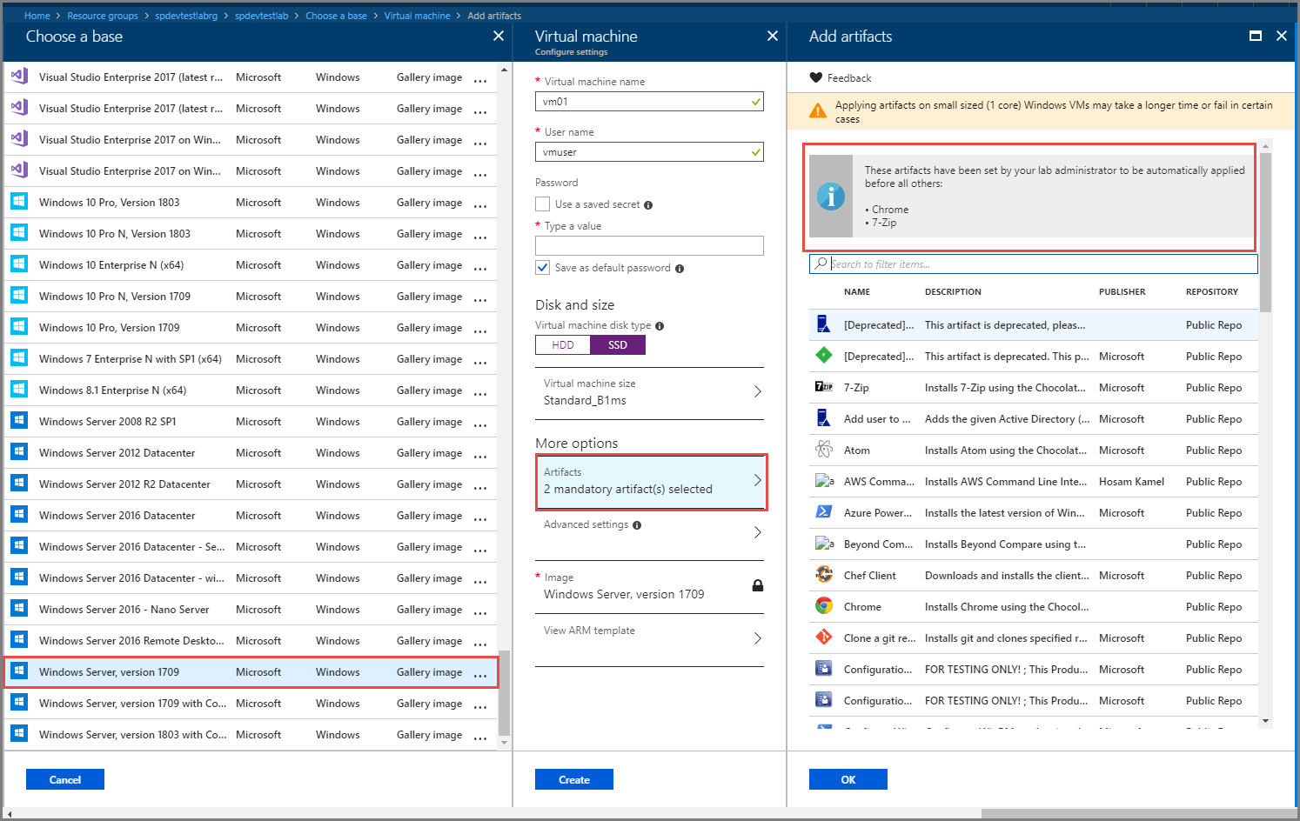Screen dimensions: 1300x821
Task: Click the Virtual machine name field
Action: 649,102
